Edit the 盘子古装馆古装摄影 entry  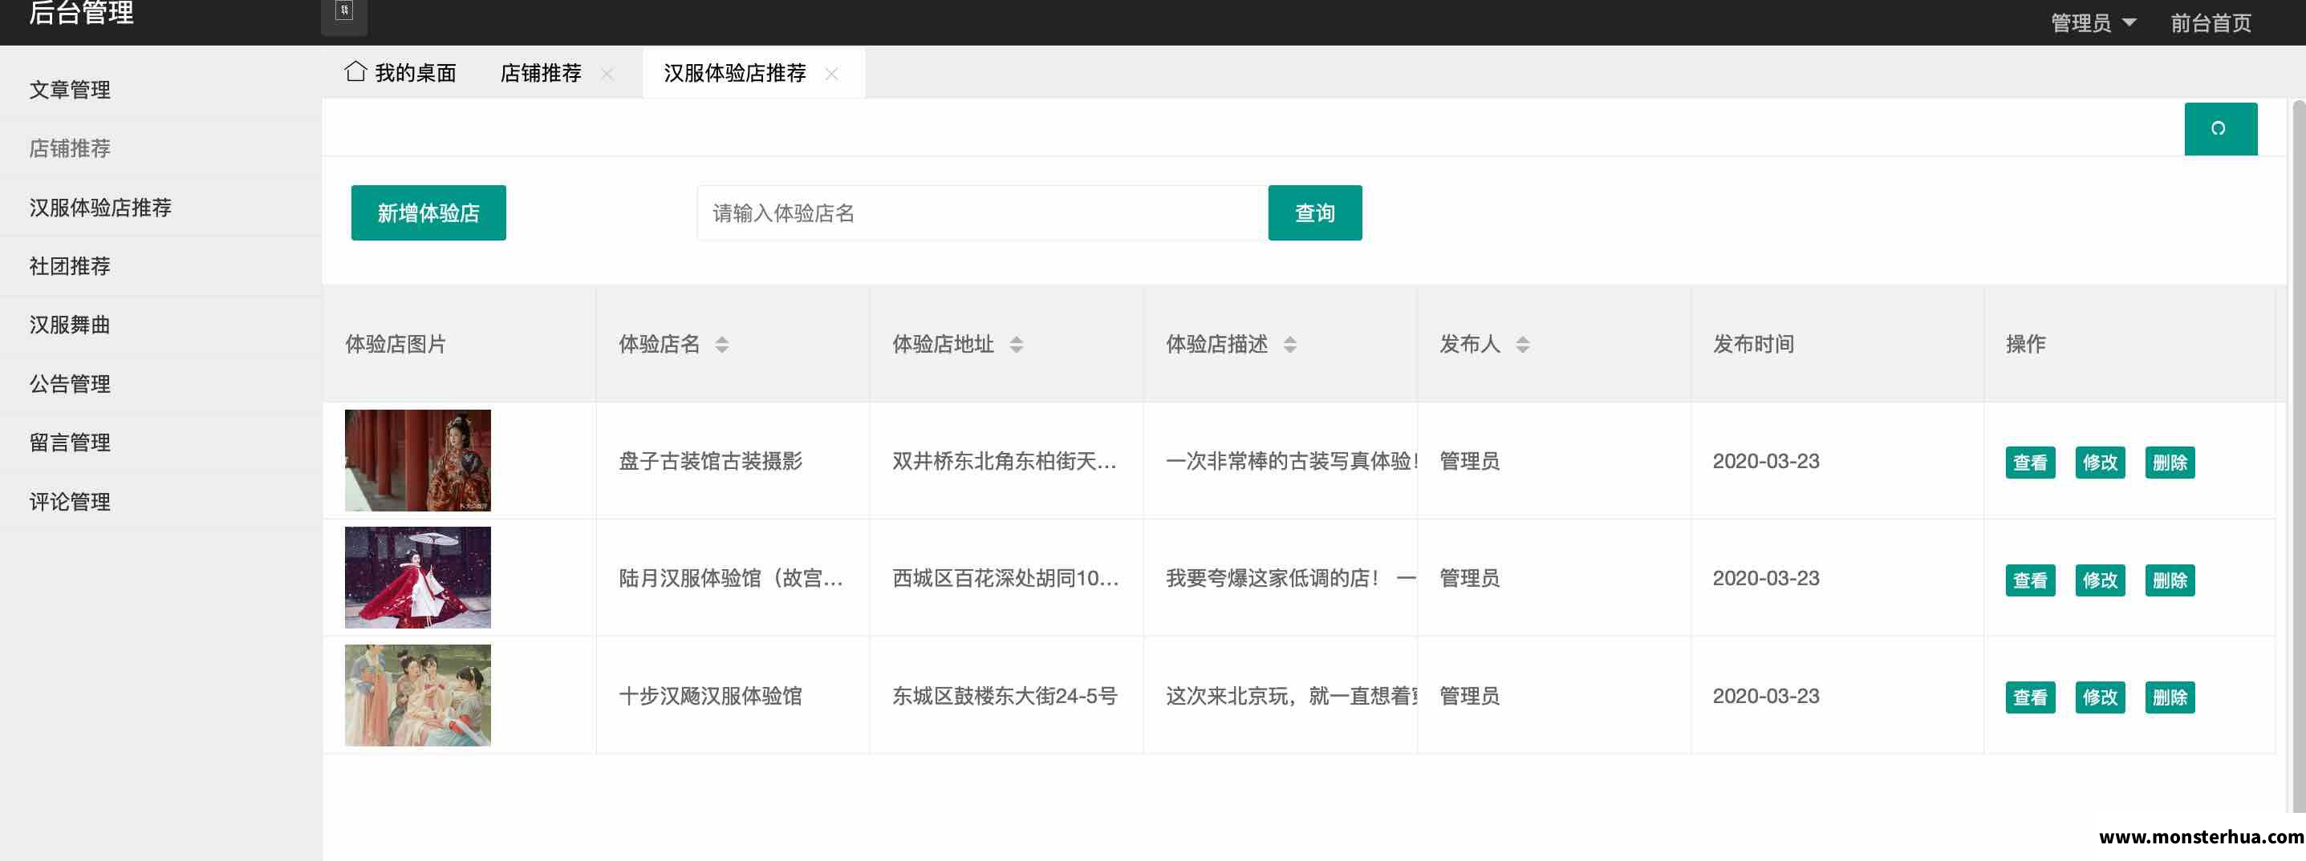pyautogui.click(x=2100, y=463)
